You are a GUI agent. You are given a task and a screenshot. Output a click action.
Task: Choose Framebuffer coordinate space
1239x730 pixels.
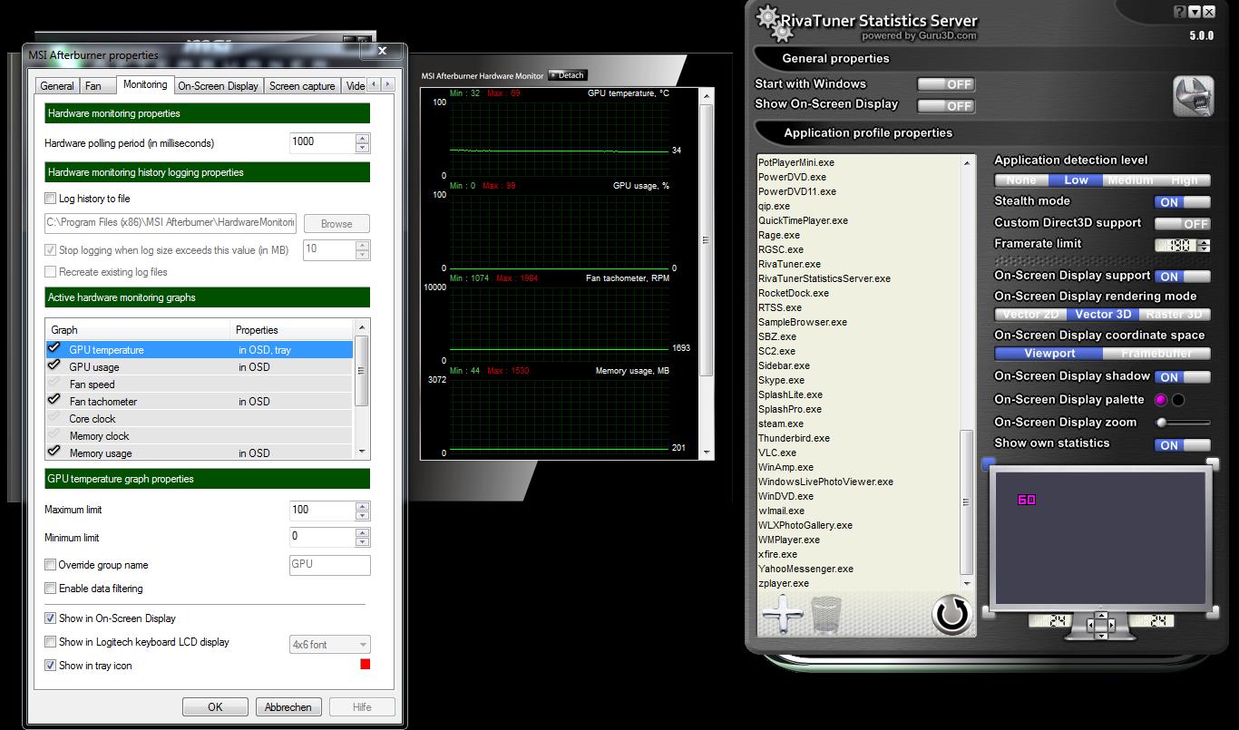click(x=1156, y=355)
